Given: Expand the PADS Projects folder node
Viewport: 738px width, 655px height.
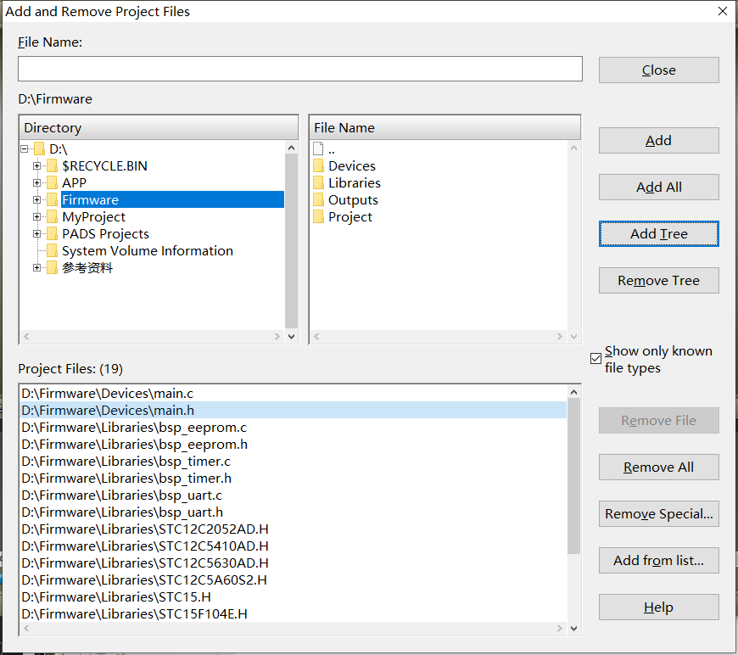Looking at the screenshot, I should (36, 233).
